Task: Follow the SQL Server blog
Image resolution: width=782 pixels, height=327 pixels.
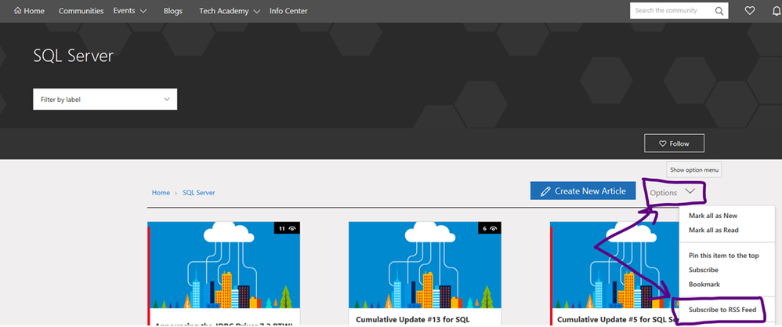Action: coord(675,144)
